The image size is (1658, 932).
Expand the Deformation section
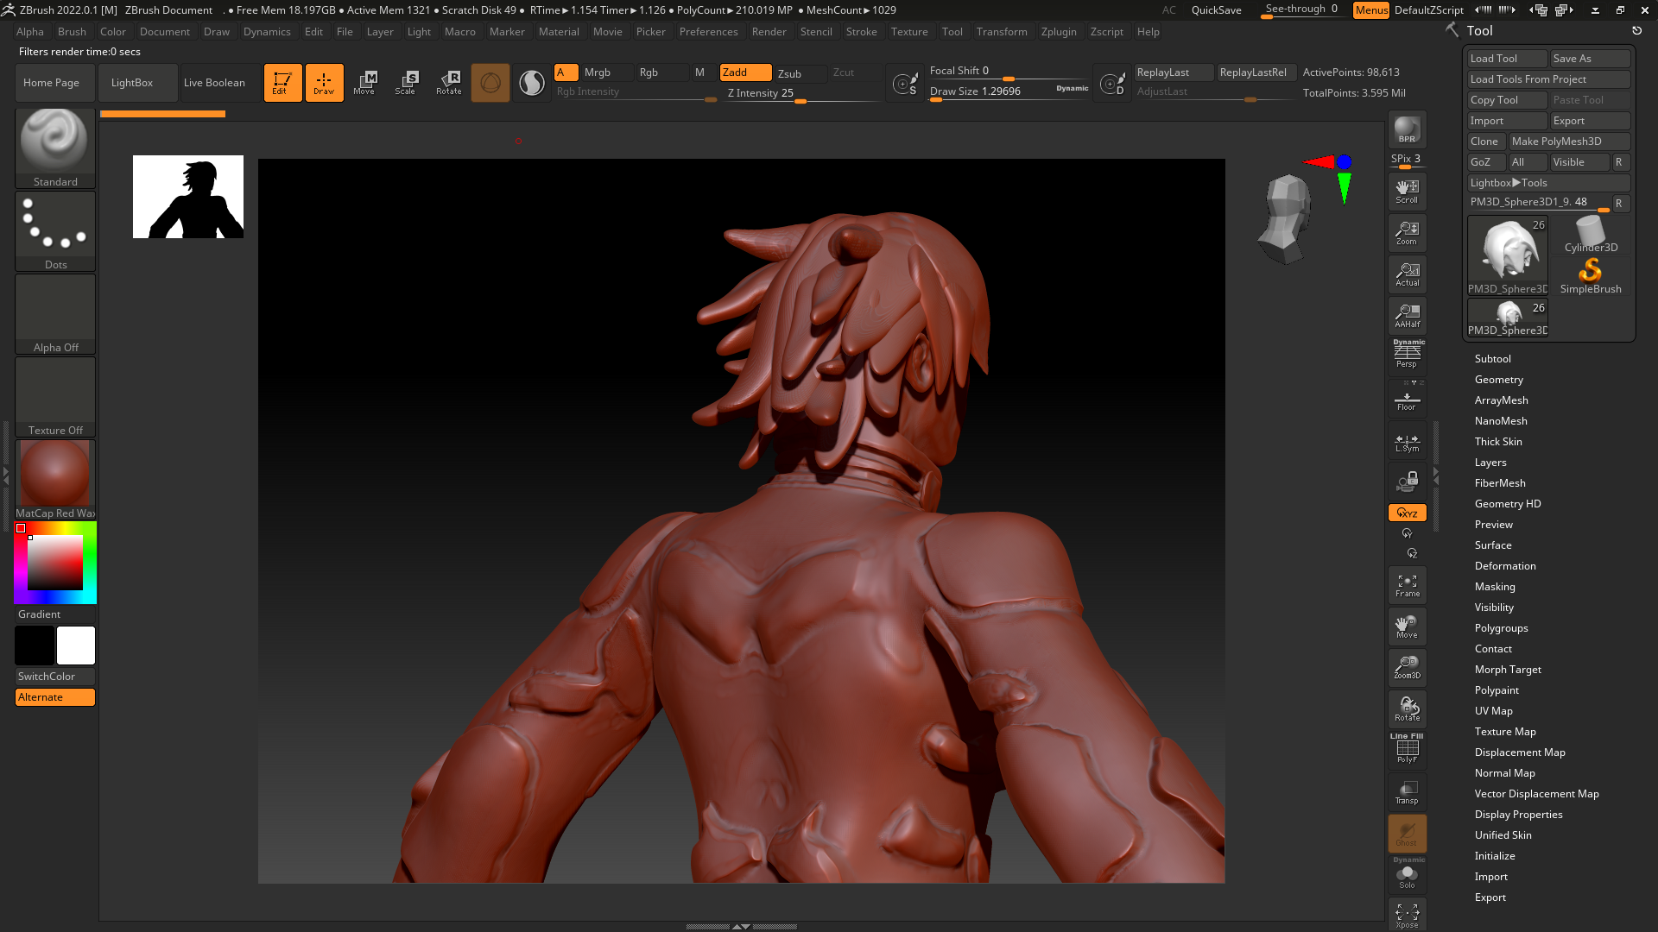pos(1504,566)
